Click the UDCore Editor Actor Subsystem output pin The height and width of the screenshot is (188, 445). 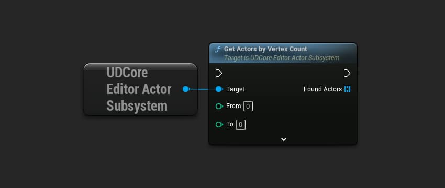tap(186, 89)
